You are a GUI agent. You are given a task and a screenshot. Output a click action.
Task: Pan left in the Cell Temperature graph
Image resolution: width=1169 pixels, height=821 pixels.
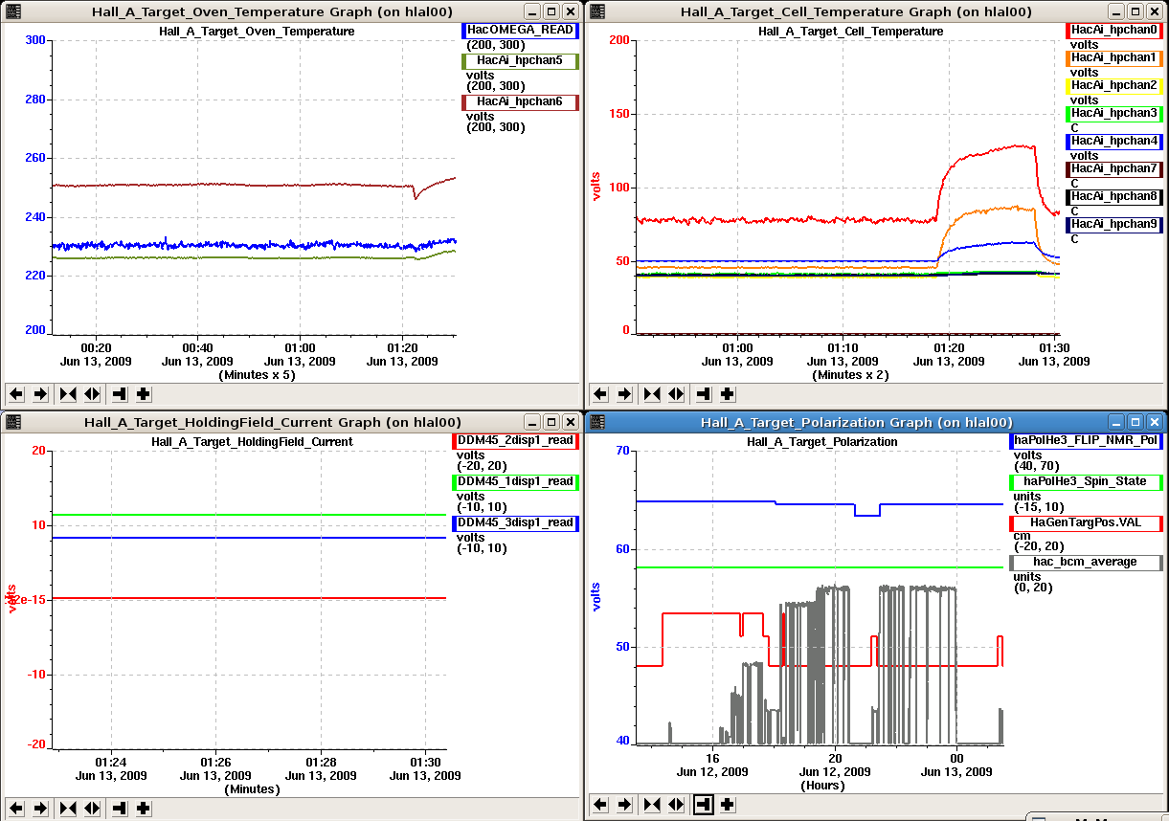click(x=600, y=393)
